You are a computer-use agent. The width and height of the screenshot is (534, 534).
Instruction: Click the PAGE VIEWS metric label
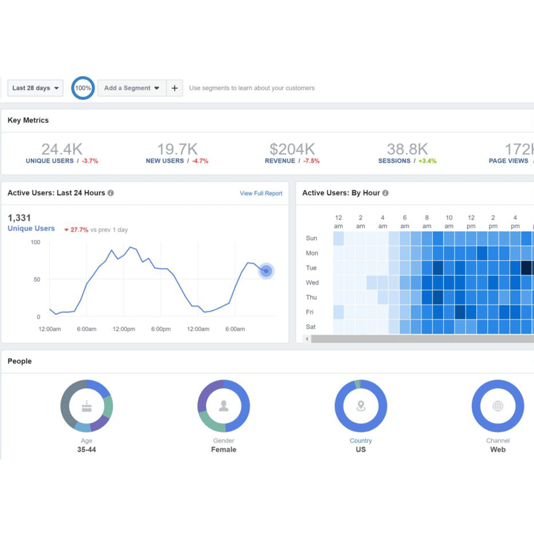[508, 161]
